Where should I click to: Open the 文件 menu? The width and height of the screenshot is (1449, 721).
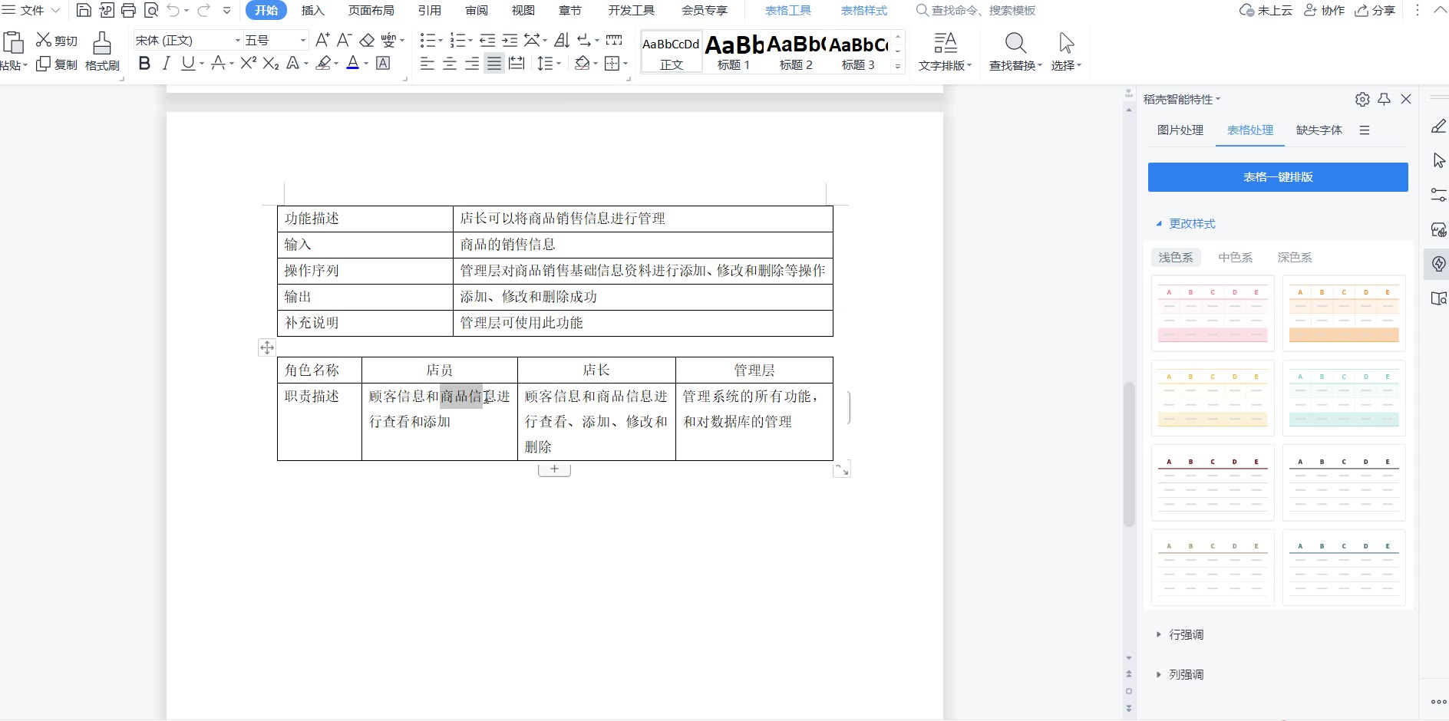tap(31, 10)
